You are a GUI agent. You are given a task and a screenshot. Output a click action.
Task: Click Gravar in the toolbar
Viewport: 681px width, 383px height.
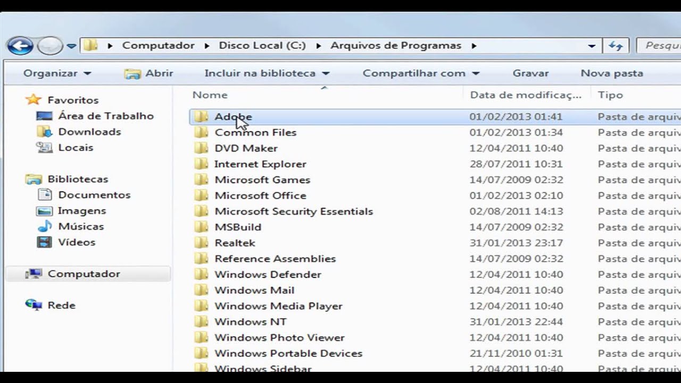(530, 73)
